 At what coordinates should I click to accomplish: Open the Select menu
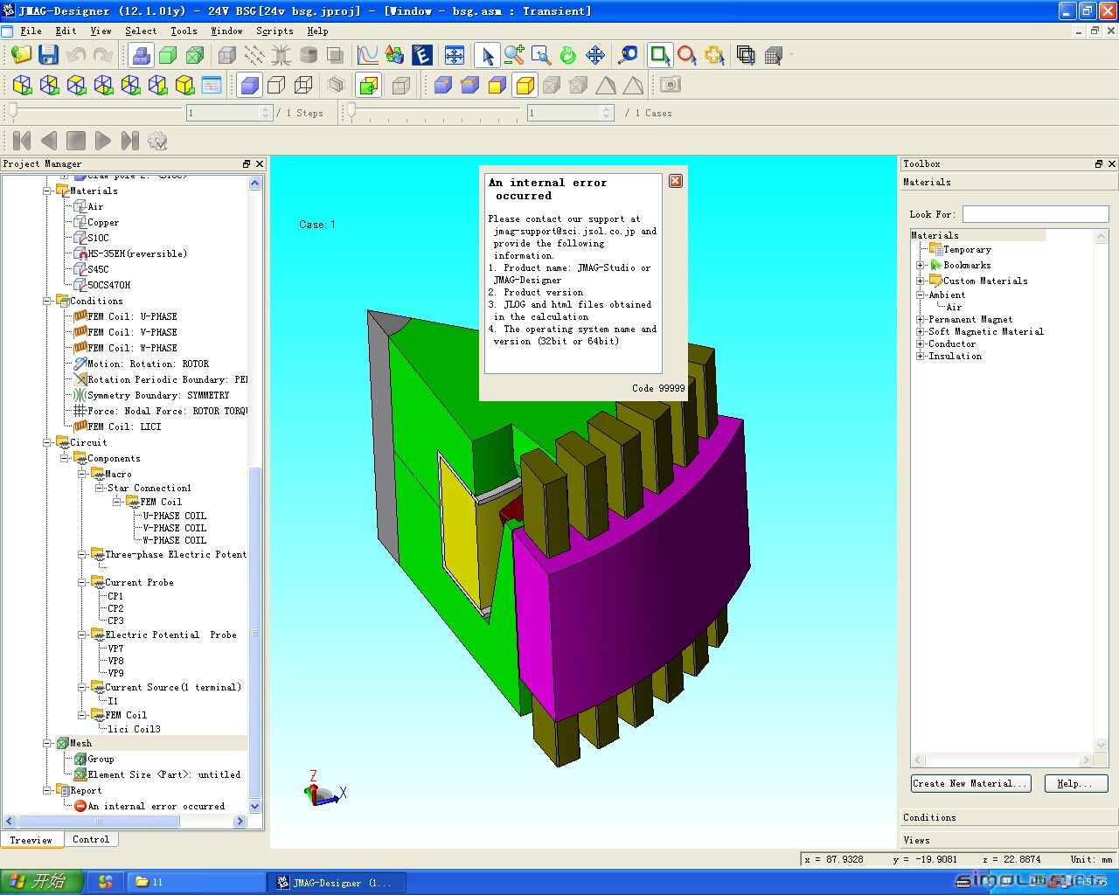pyautogui.click(x=141, y=31)
